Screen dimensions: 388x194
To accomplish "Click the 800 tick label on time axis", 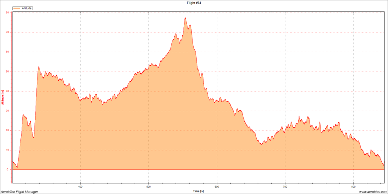I will point(353,186).
